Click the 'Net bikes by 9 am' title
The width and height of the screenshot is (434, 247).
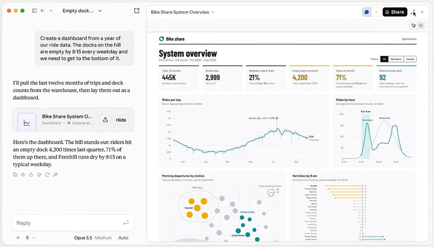pos(305,176)
